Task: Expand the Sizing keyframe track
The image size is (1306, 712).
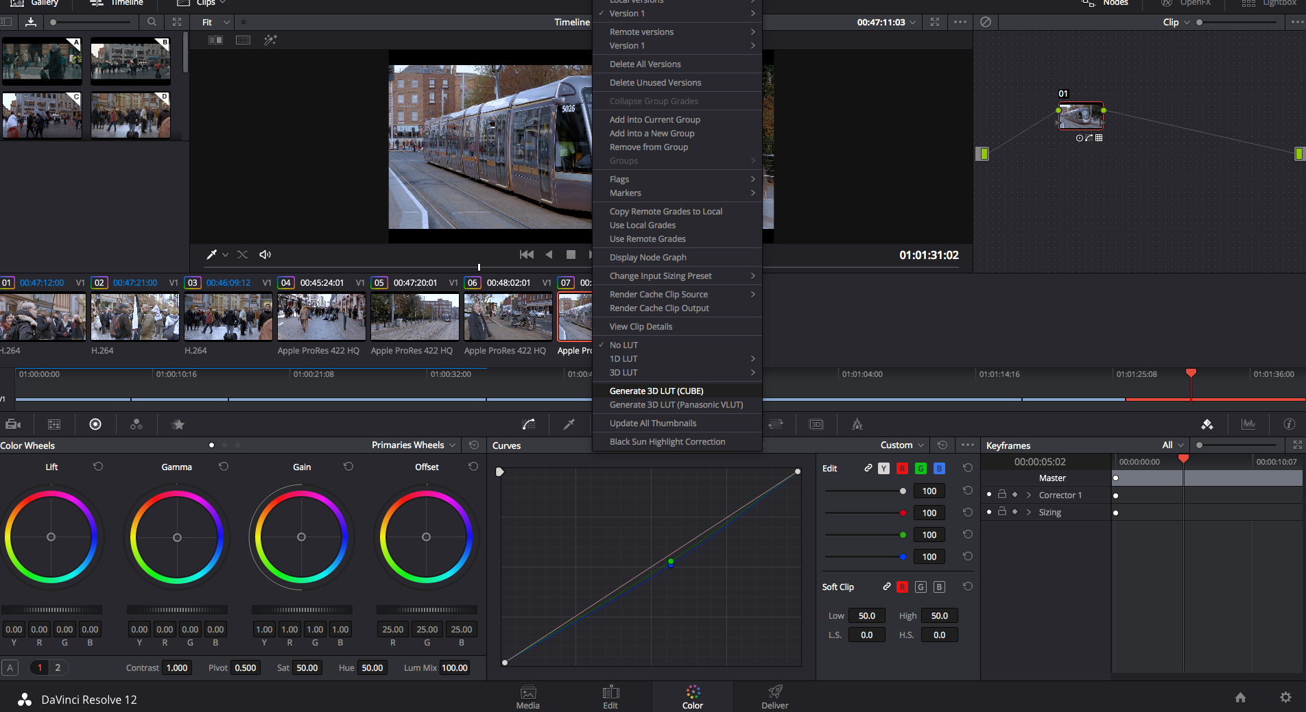Action: pos(1029,512)
